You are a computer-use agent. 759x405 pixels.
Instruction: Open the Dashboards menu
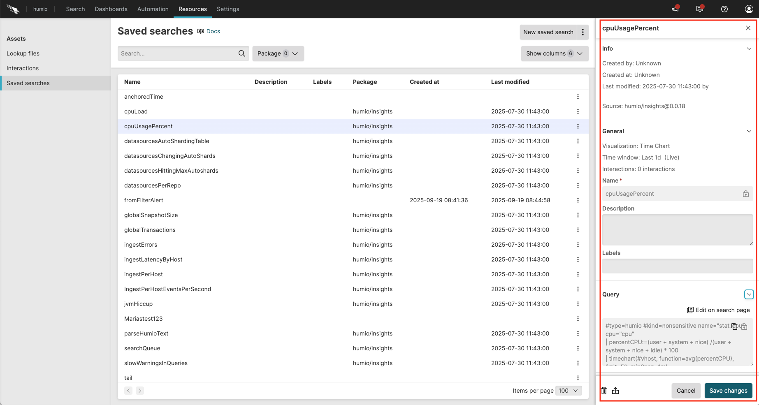coord(111,9)
